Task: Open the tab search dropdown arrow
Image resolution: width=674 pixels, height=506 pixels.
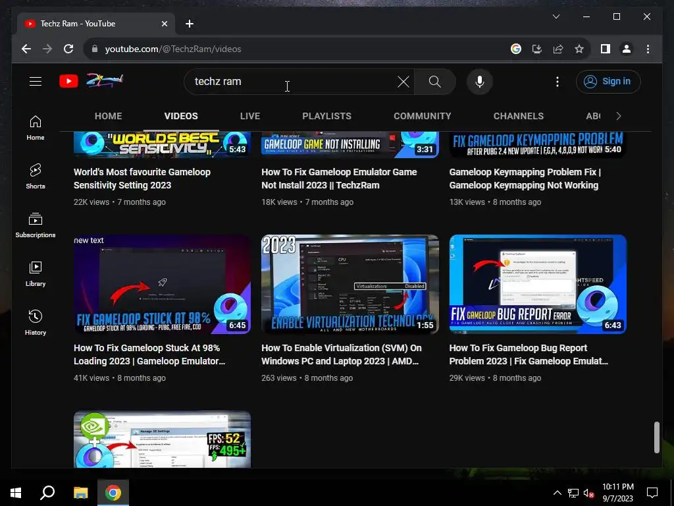Action: [x=556, y=16]
